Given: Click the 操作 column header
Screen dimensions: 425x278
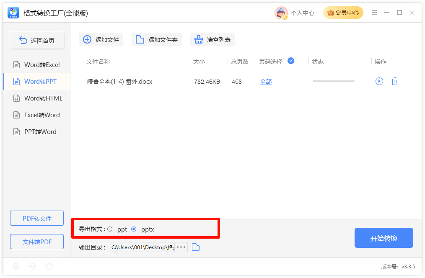Looking at the screenshot, I should tap(381, 62).
